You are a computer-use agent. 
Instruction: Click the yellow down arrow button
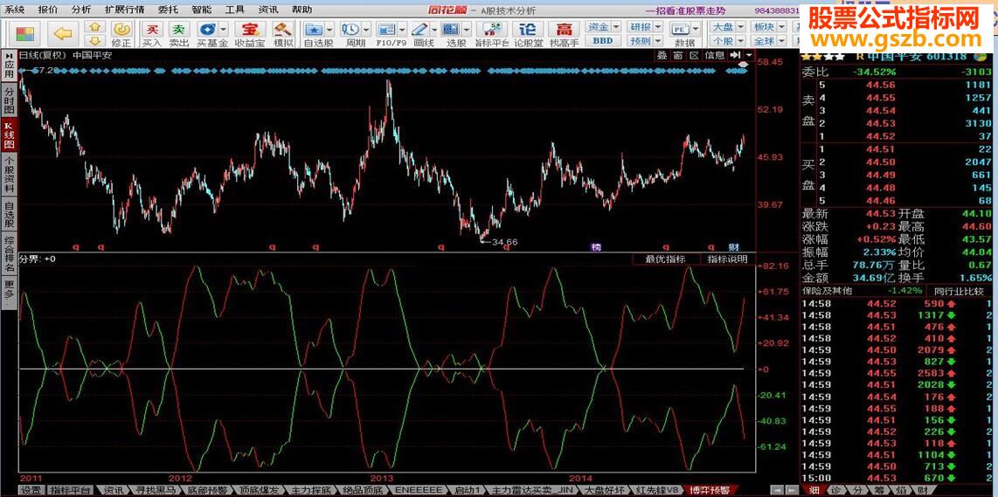[95, 41]
